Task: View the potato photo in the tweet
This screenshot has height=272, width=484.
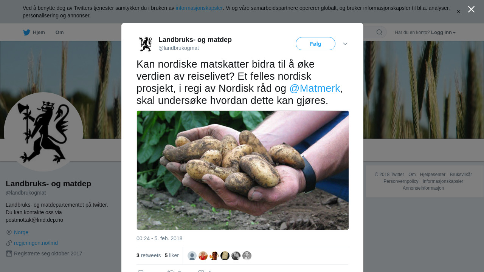Action: pos(243,170)
